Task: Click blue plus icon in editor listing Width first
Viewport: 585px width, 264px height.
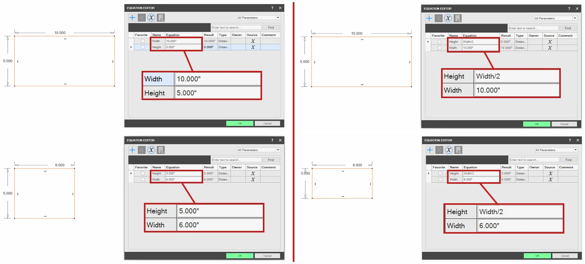Action: 133,18
